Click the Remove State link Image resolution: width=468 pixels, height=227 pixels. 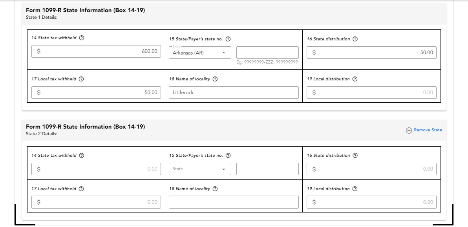click(x=428, y=130)
